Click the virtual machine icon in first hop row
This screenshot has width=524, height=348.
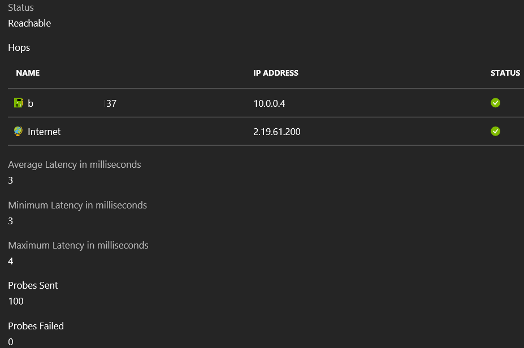[18, 103]
